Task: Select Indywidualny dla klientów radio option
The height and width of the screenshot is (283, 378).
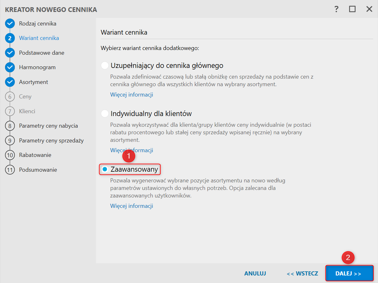Action: point(104,114)
